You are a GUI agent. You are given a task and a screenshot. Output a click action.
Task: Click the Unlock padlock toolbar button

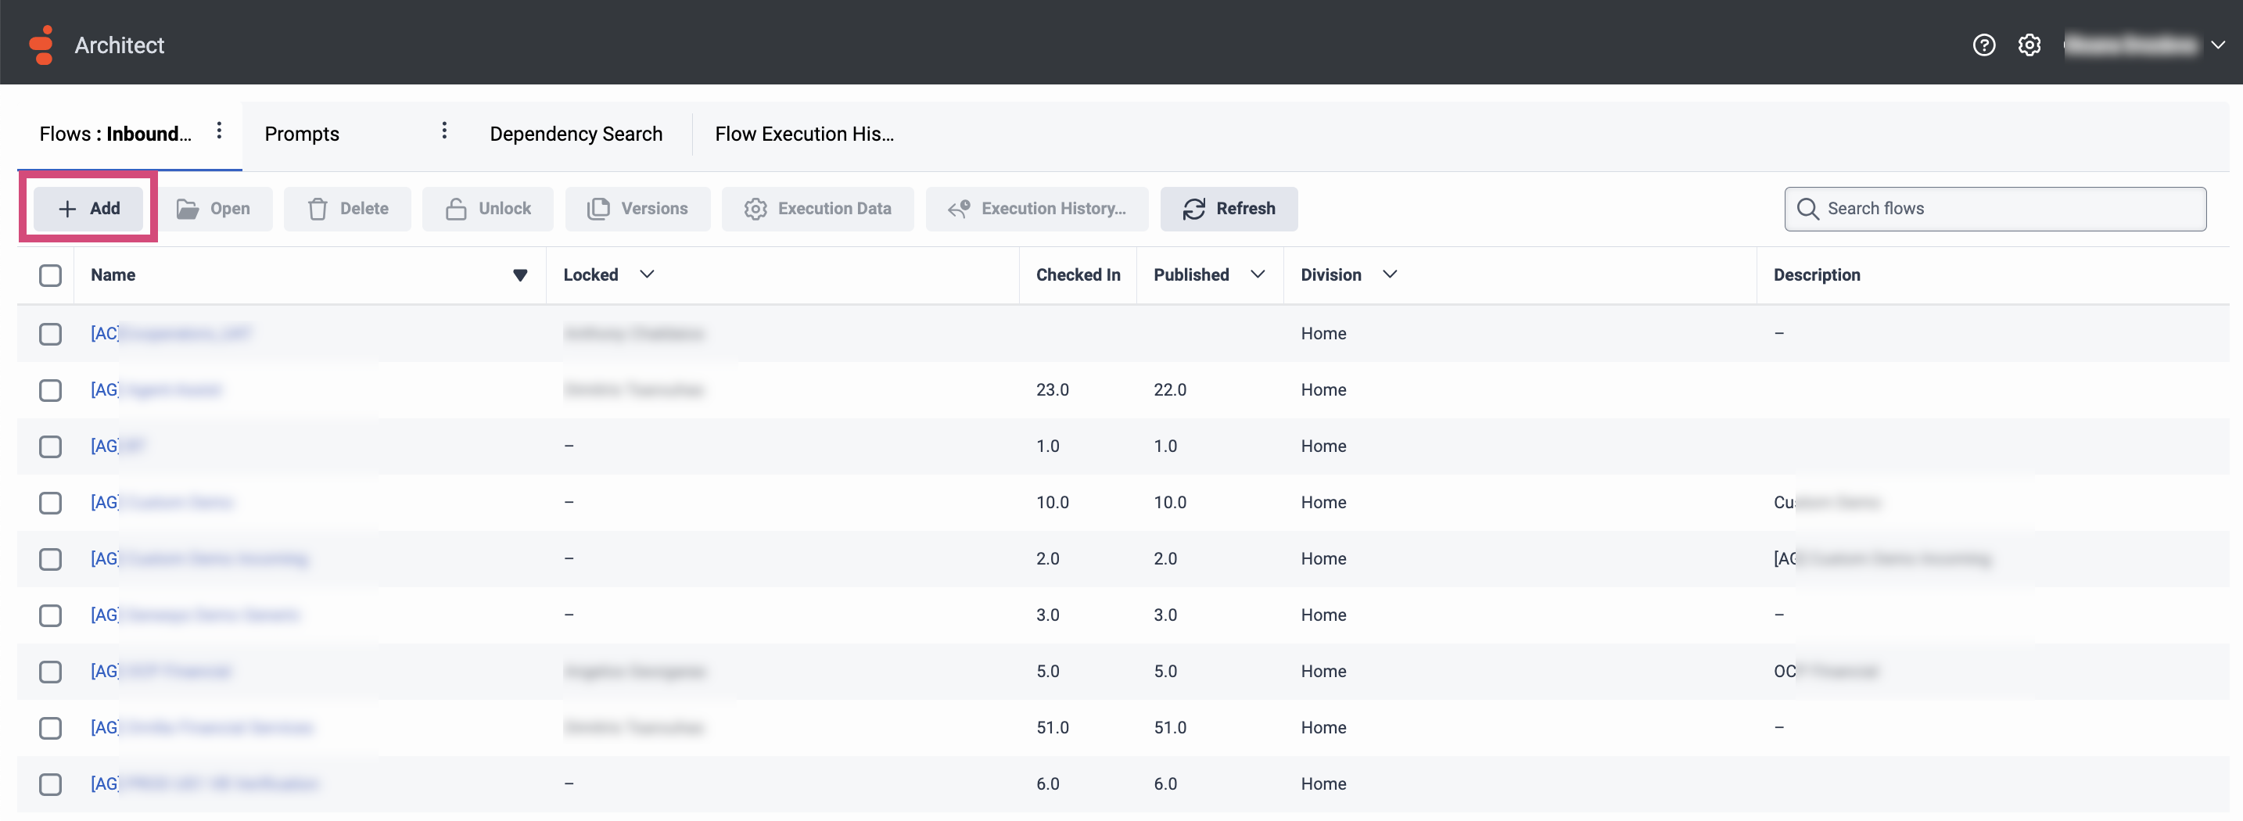tap(487, 209)
